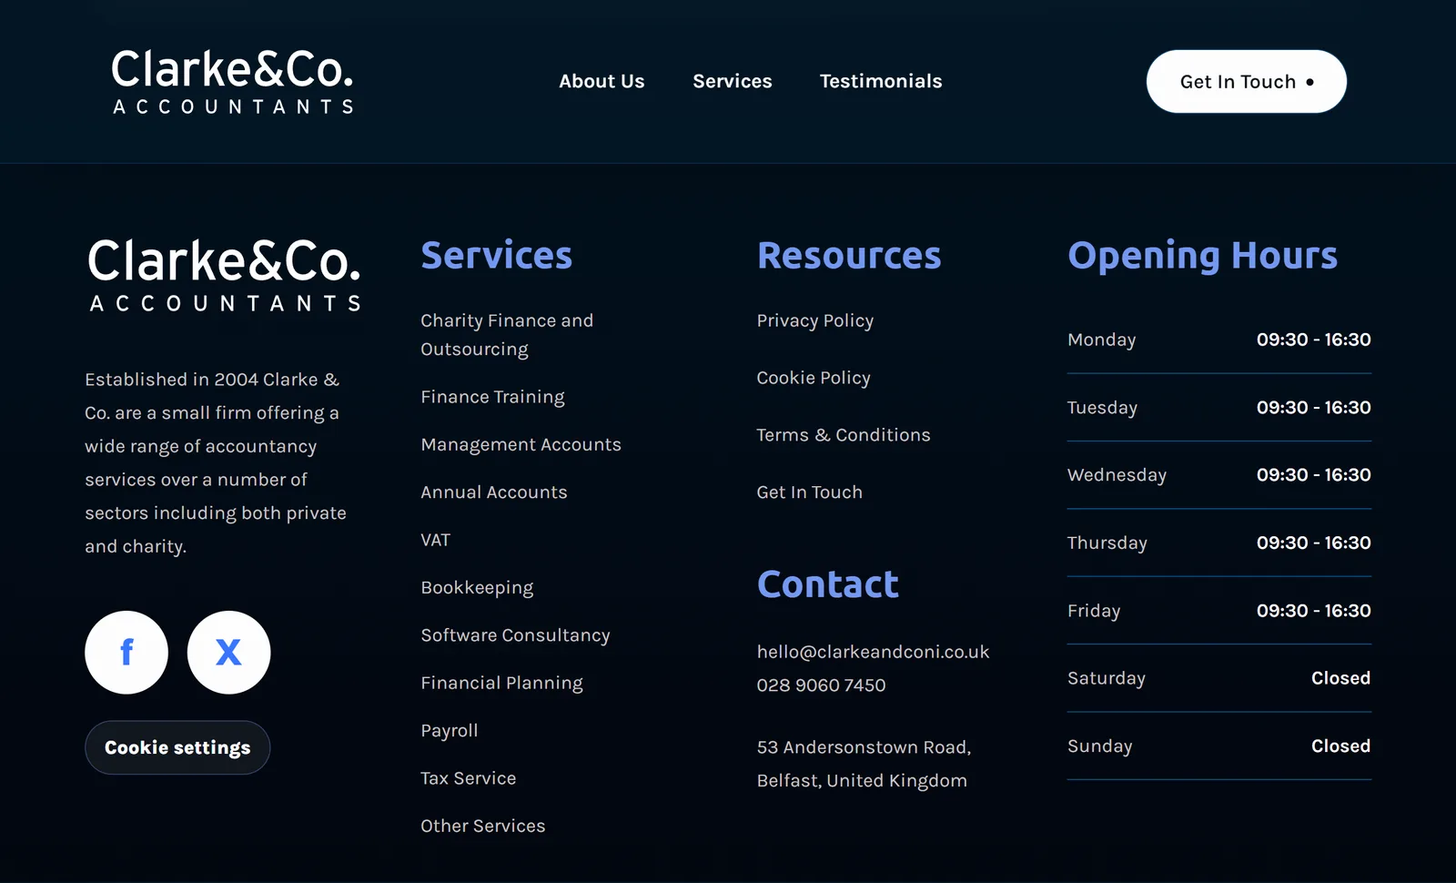
Task: Visit the Bookkeeping page
Action: point(477,588)
